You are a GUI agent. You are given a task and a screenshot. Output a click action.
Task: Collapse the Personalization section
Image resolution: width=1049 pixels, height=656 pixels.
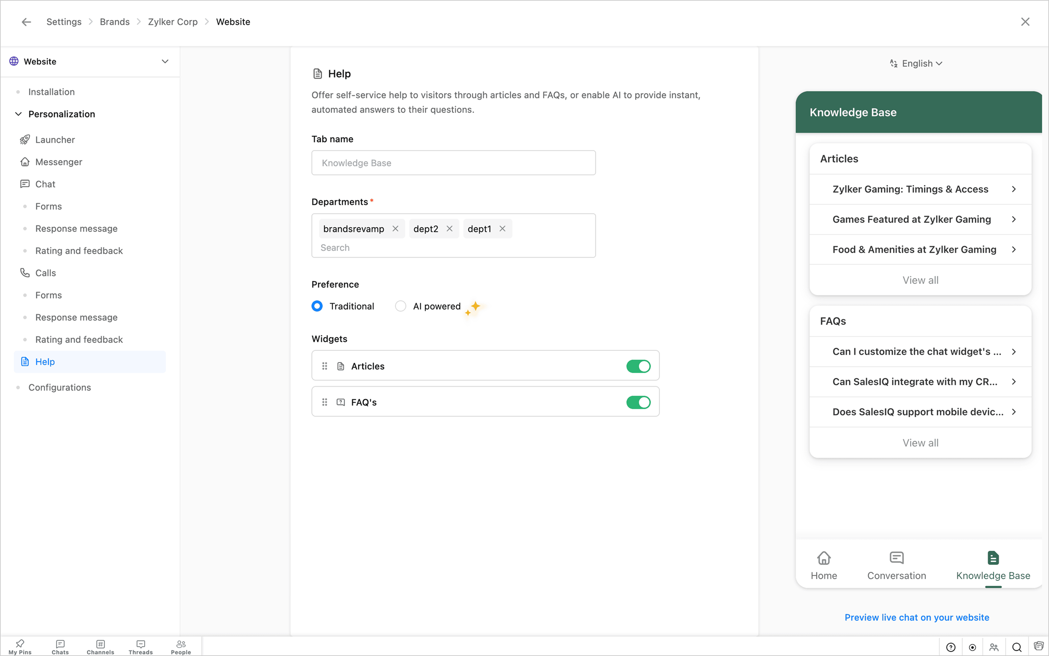19,114
